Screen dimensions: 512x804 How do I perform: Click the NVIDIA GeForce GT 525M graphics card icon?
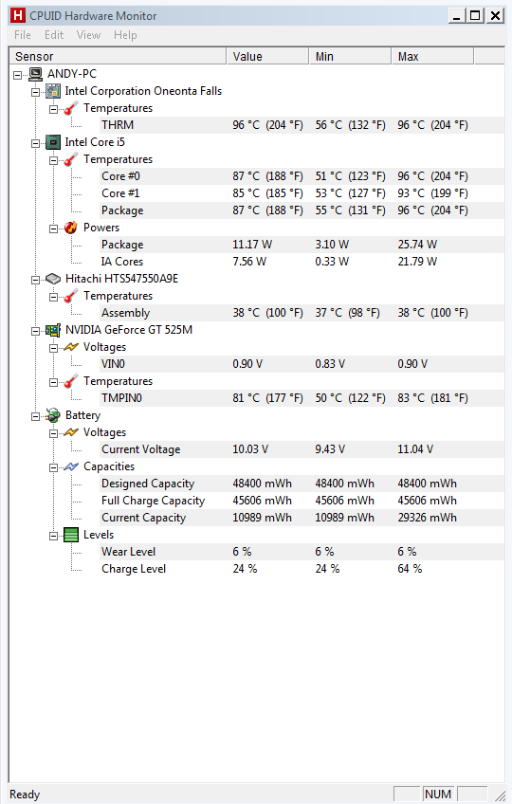(53, 330)
